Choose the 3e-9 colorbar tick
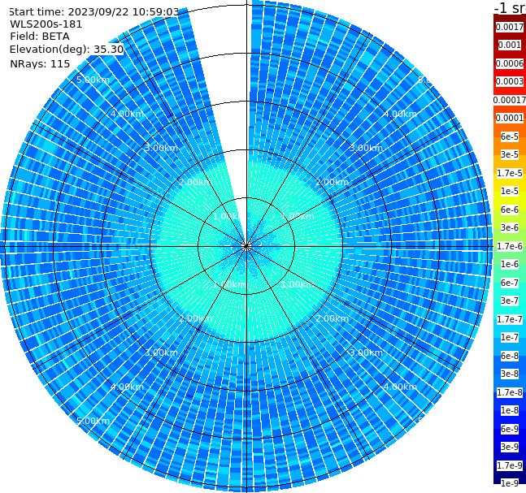Screen dimensions: 526x493 pyautogui.click(x=510, y=447)
